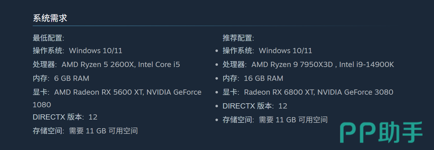Click the Intel Core i5 text
This screenshot has width=434, height=150.
pyautogui.click(x=159, y=65)
